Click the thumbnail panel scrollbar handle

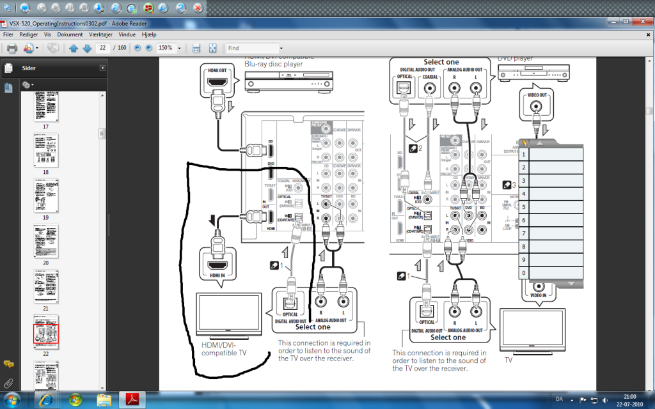[x=102, y=134]
